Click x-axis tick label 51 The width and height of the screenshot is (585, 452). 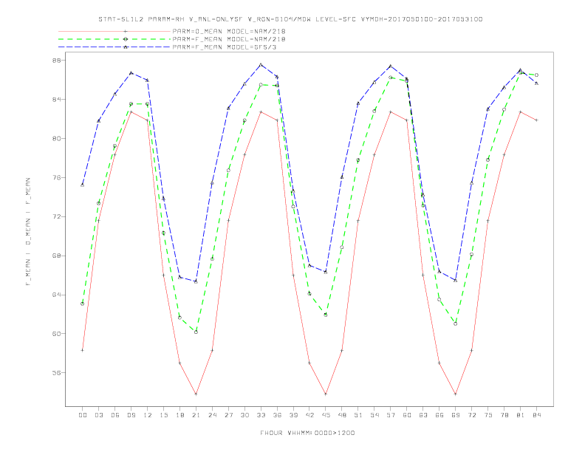[x=358, y=415]
